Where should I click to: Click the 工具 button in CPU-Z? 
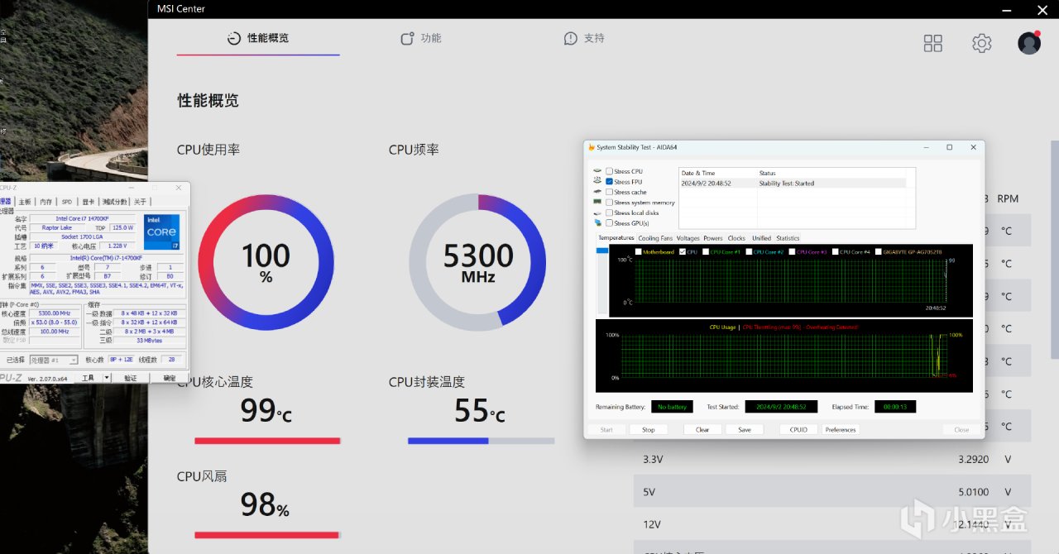(x=88, y=378)
